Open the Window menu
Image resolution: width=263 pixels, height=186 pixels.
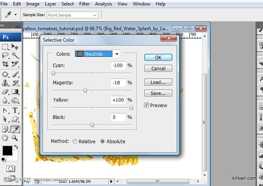[x=142, y=4]
